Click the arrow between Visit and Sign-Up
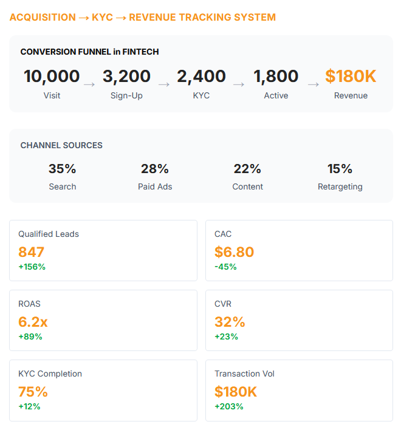The image size is (401, 430). click(89, 84)
